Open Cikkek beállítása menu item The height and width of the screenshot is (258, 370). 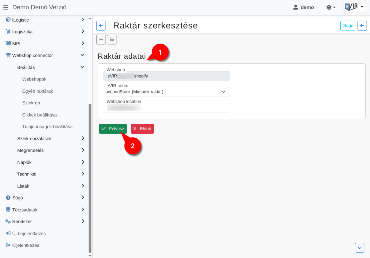click(40, 115)
